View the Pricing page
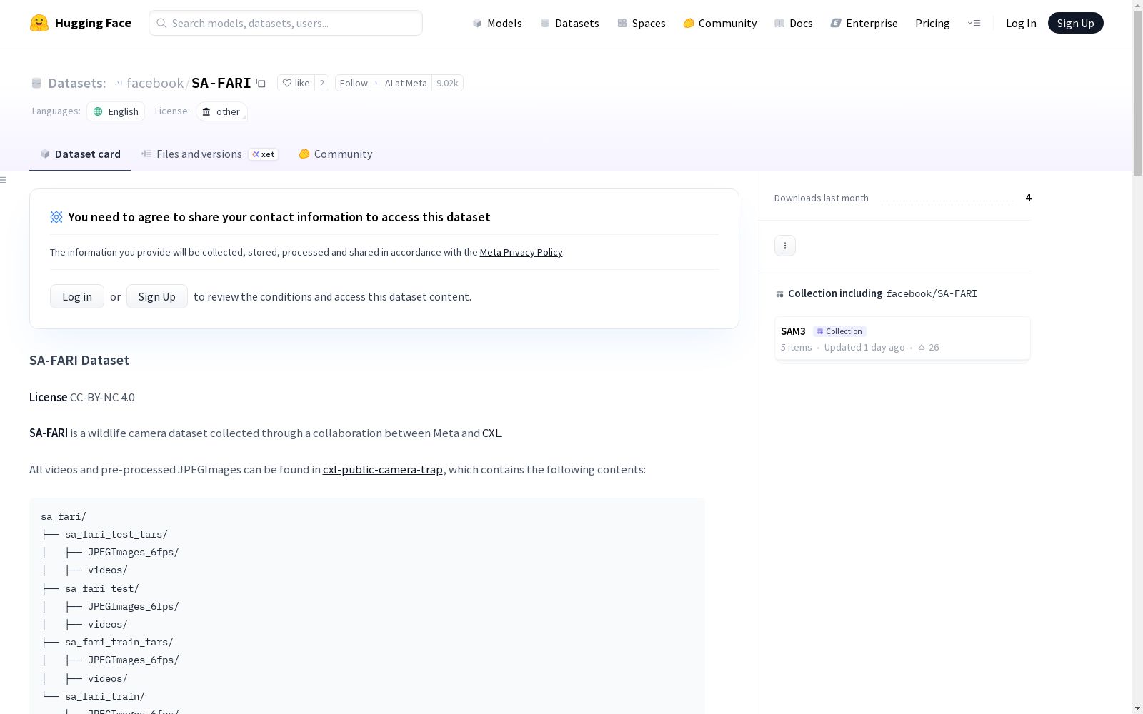The height and width of the screenshot is (714, 1143). pos(932,23)
